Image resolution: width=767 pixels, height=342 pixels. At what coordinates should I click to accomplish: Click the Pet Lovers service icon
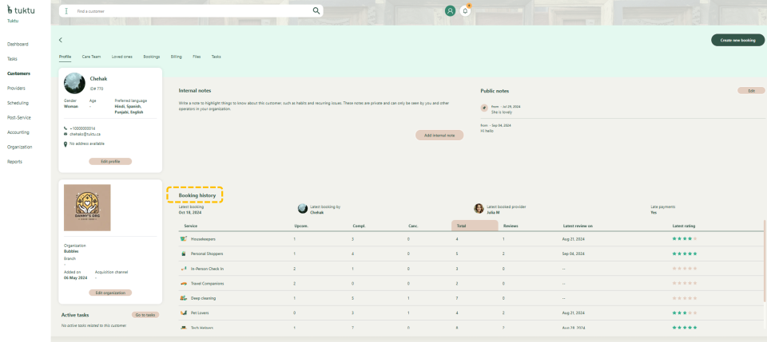click(184, 313)
